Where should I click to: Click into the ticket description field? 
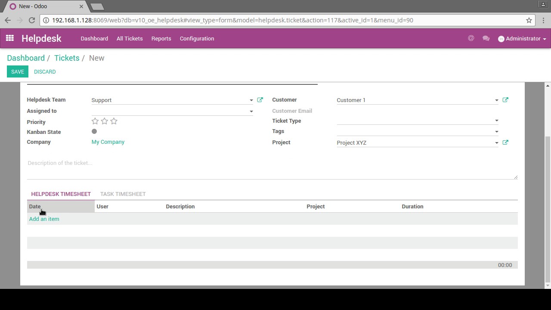click(x=272, y=168)
